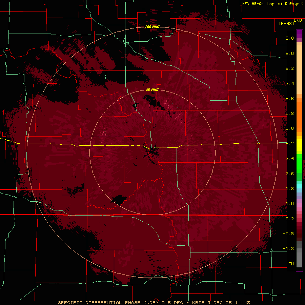Click the 1.8 scale value
The image size is (305, 305).
(290, 189)
